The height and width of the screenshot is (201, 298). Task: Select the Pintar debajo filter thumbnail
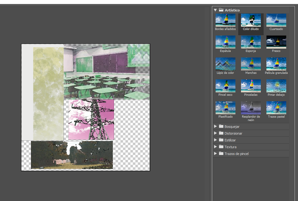click(x=276, y=86)
